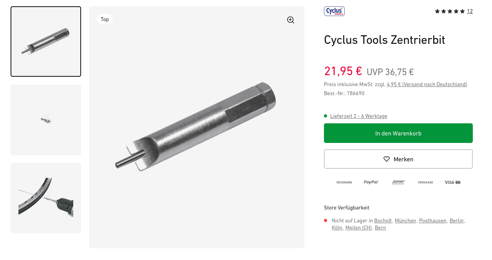492x260 pixels.
Task: Click the zoom magnifier icon on product image
Action: click(x=291, y=20)
